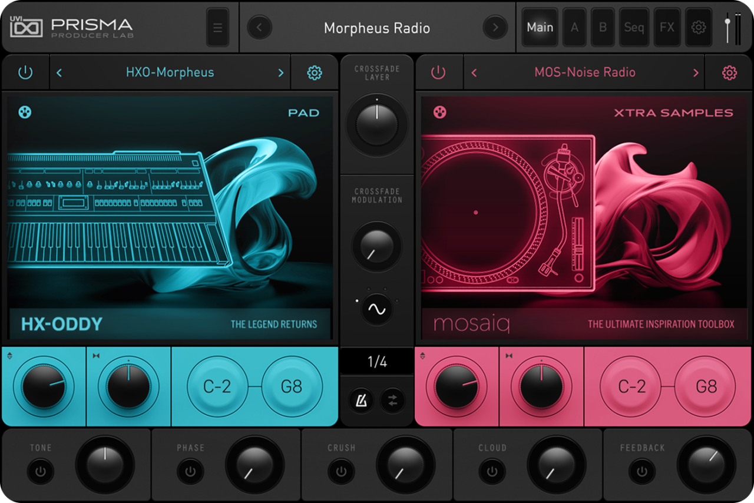Select previous preset for the MOS-Noise Radio layer
754x503 pixels.
pyautogui.click(x=474, y=72)
